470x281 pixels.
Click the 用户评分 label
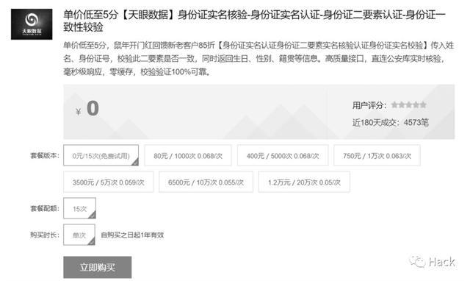click(369, 105)
